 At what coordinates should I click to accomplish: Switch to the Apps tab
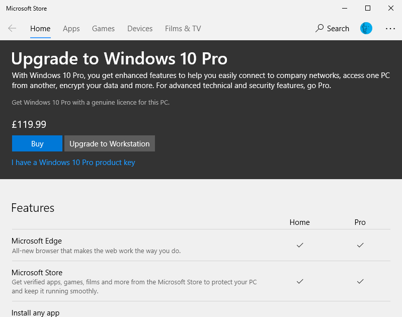(71, 29)
